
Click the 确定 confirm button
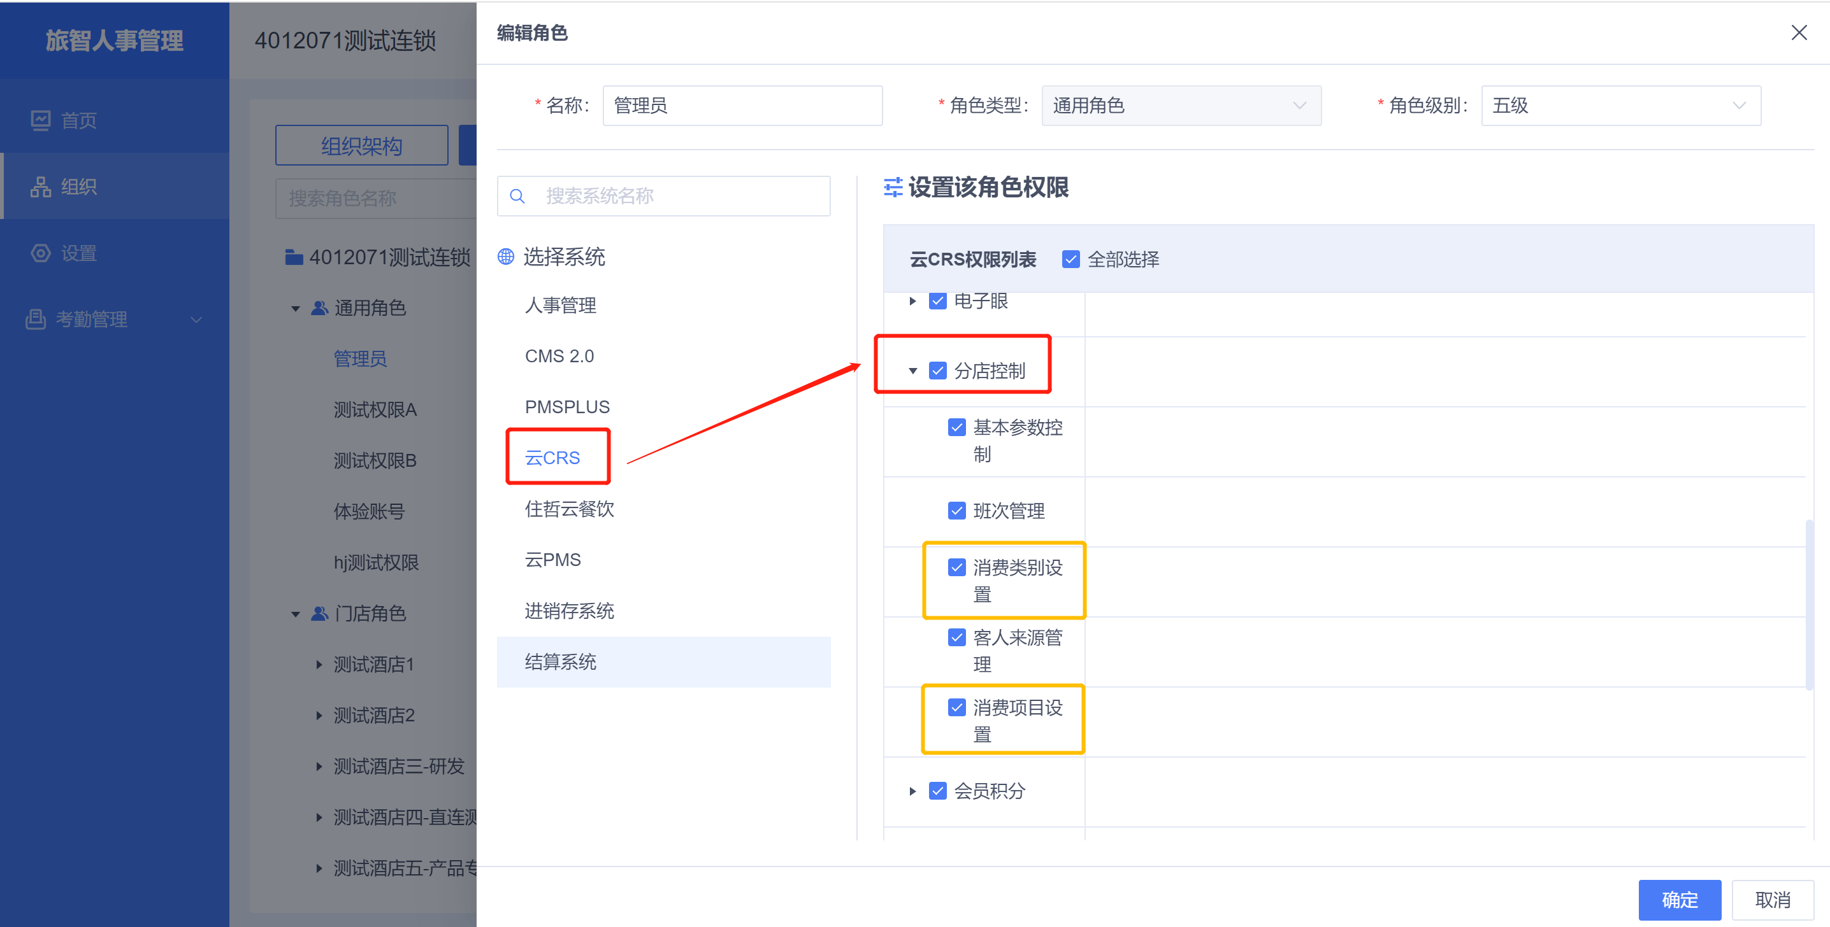(1680, 900)
